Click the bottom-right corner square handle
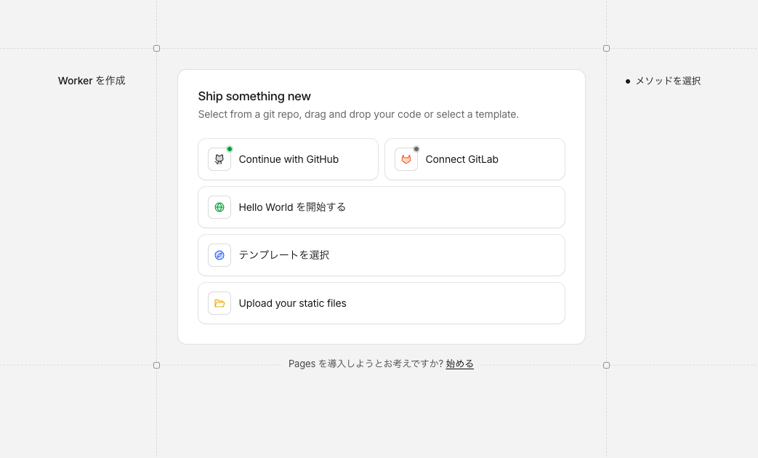The height and width of the screenshot is (458, 758). [x=606, y=365]
